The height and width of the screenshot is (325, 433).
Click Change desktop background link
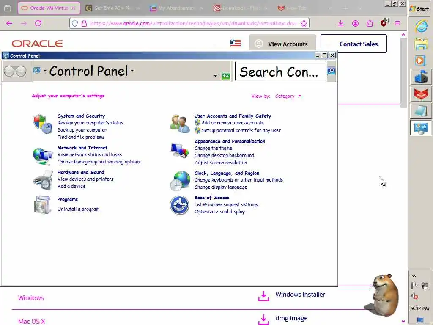click(224, 155)
